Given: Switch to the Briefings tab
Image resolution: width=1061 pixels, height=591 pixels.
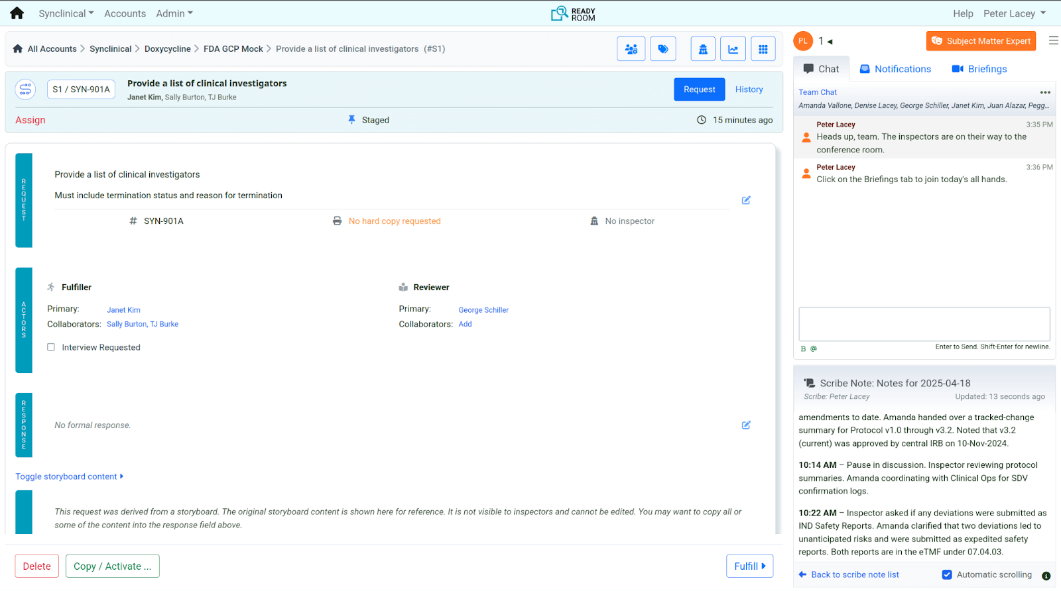Looking at the screenshot, I should click(x=979, y=69).
